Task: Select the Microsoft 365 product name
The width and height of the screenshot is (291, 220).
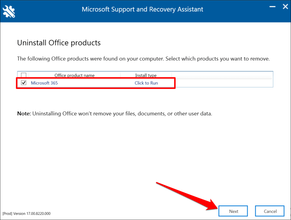Action: point(44,83)
